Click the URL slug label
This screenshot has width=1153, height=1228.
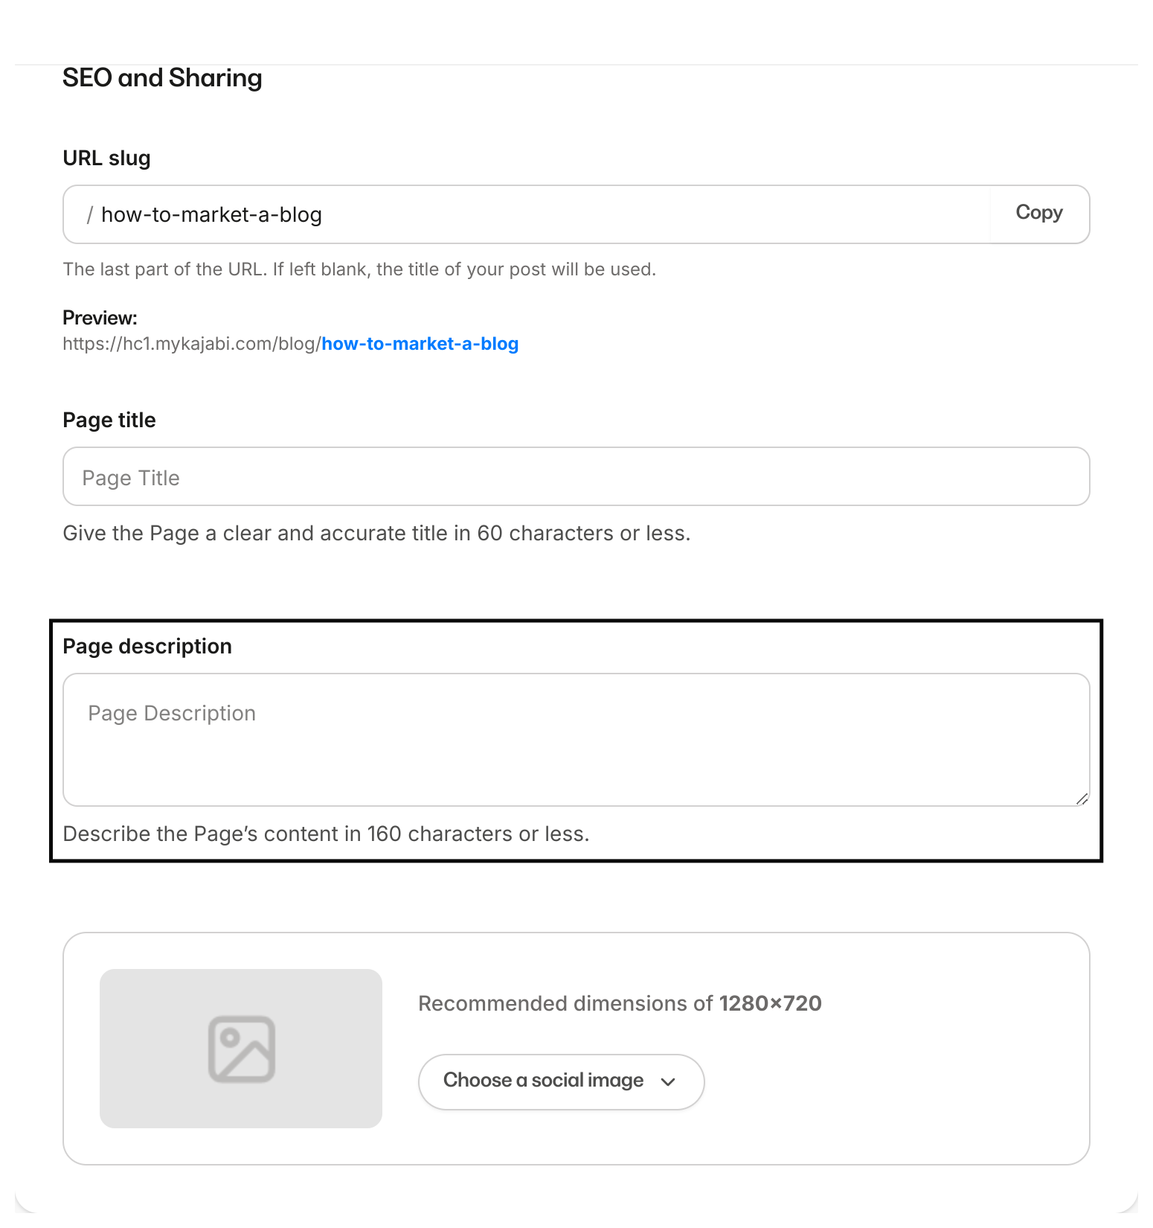tap(106, 158)
